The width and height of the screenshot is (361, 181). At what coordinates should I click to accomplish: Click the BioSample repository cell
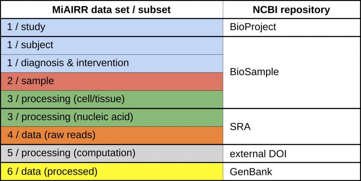[292, 73]
